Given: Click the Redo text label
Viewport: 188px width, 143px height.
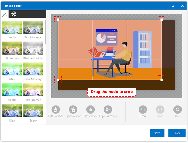Looking at the screenshot, I should pos(160,116).
